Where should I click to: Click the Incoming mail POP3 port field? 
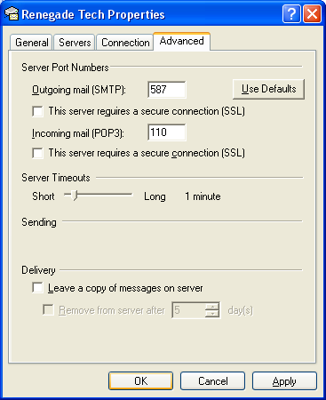[167, 132]
